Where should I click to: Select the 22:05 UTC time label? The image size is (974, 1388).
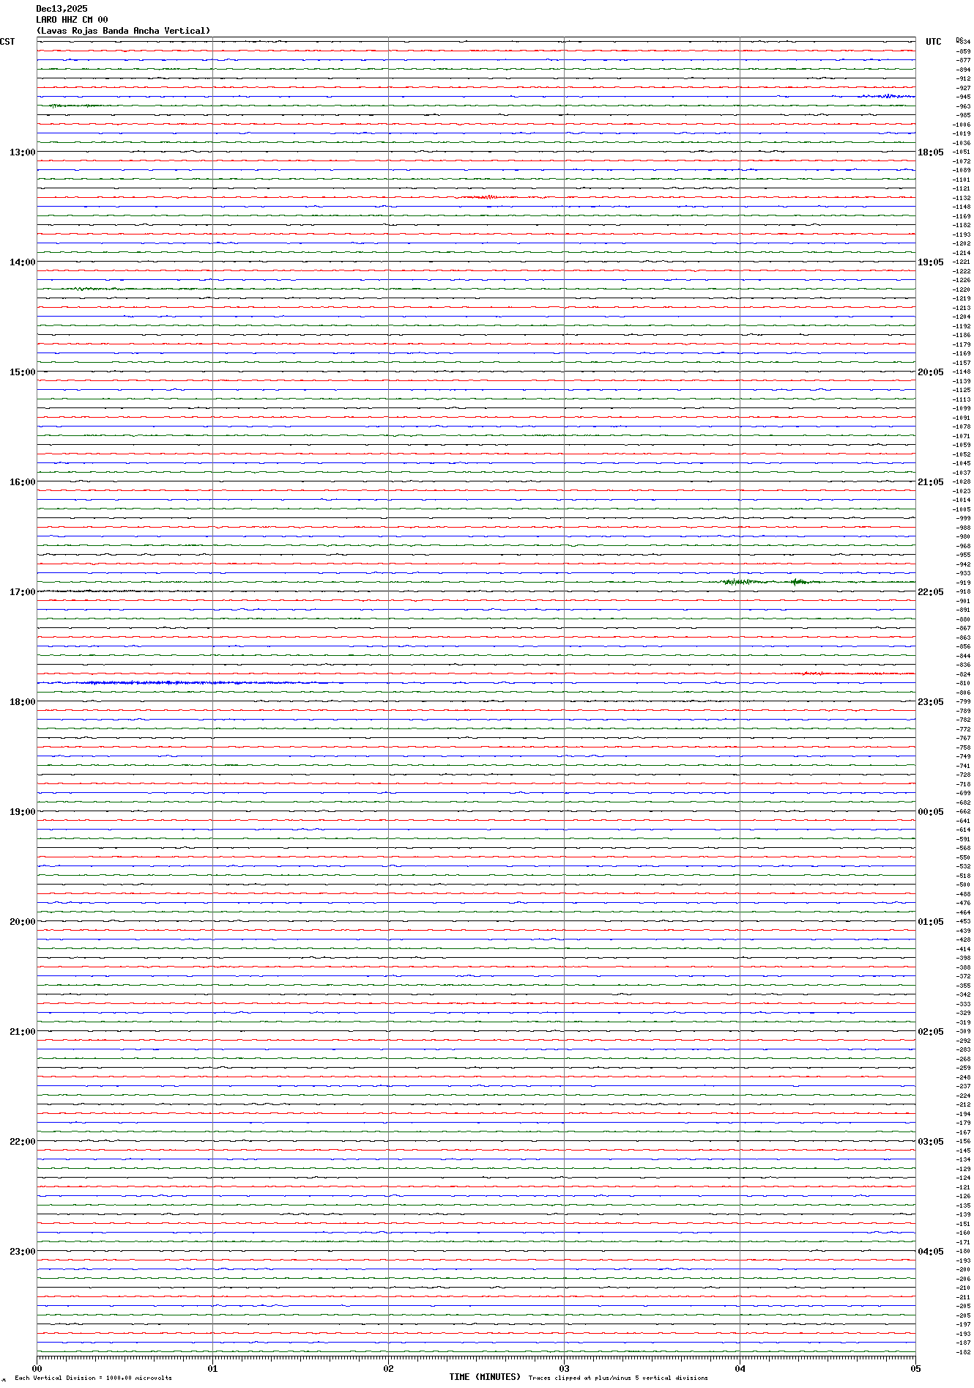[x=930, y=592]
